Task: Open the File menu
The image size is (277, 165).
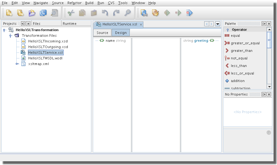Action: pos(5,3)
